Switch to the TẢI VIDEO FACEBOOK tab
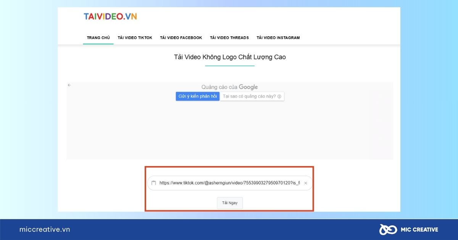The image size is (458, 240). pyautogui.click(x=181, y=38)
